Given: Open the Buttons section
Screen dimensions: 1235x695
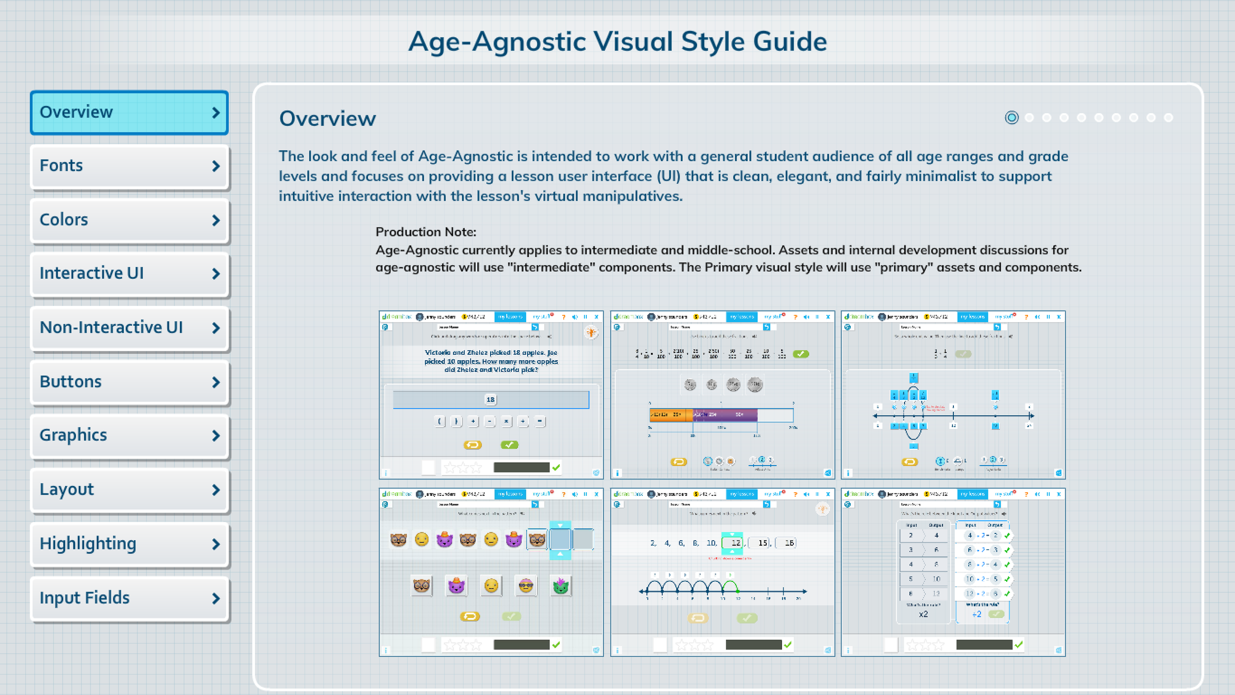Looking at the screenshot, I should (x=129, y=382).
